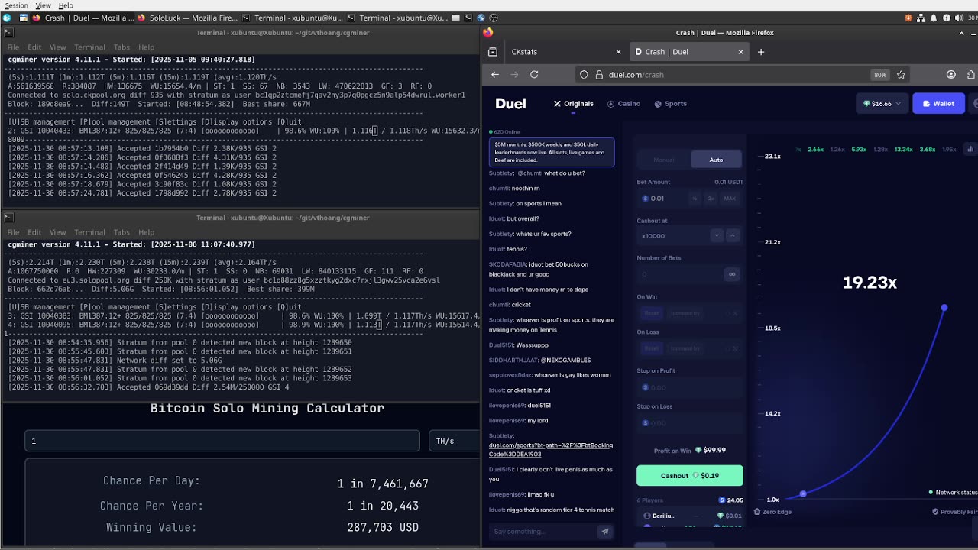Select Reset under On Win
The image size is (978, 550).
point(652,313)
